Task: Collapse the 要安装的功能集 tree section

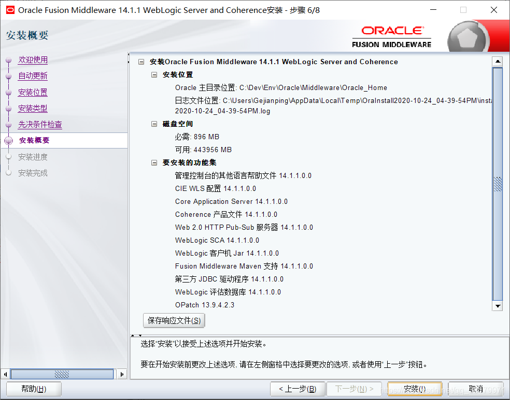Action: pyautogui.click(x=154, y=162)
